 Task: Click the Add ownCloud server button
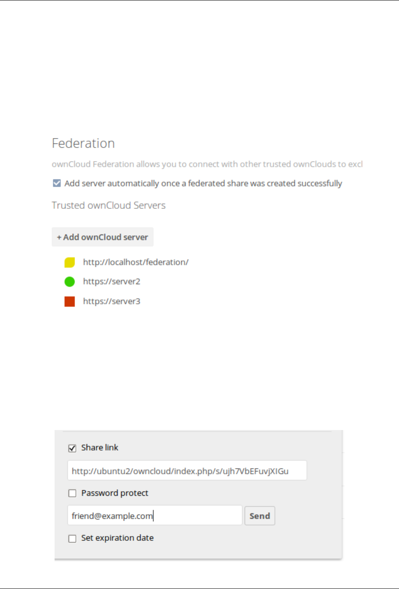102,237
